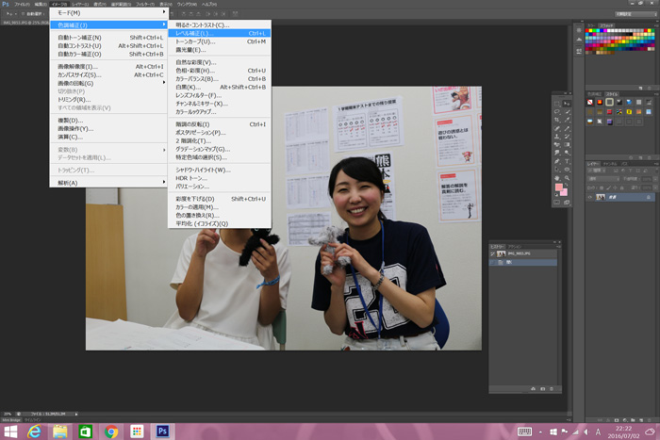Screen dimensions: 660x440
Task: Select the Crop tool
Action: [557, 121]
